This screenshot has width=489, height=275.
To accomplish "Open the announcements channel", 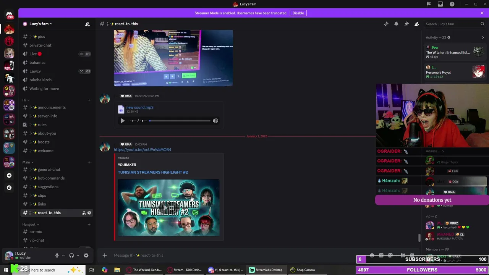I will 57,107.
